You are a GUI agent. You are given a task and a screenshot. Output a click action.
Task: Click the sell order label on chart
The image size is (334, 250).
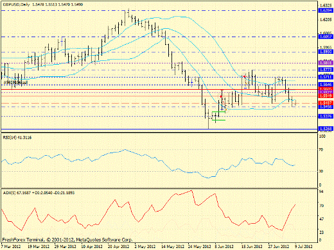pos(16,82)
